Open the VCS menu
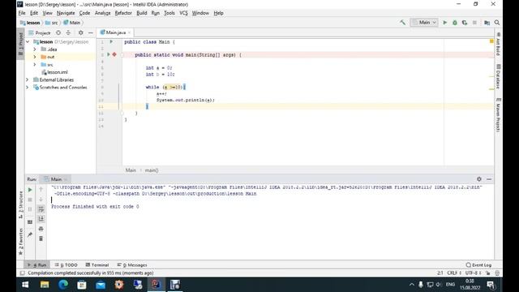 183,13
